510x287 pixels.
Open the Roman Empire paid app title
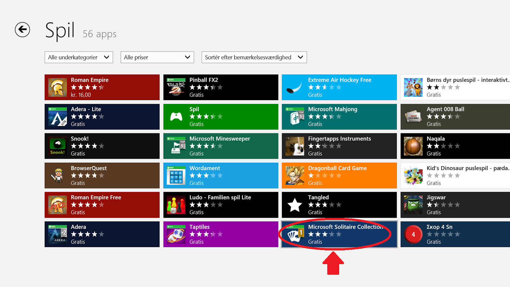pos(90,80)
